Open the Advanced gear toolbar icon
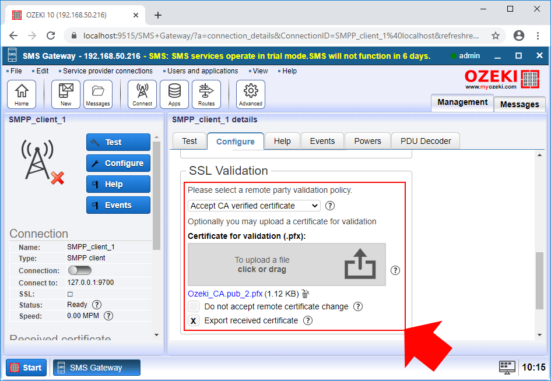551x381 pixels. 251,94
